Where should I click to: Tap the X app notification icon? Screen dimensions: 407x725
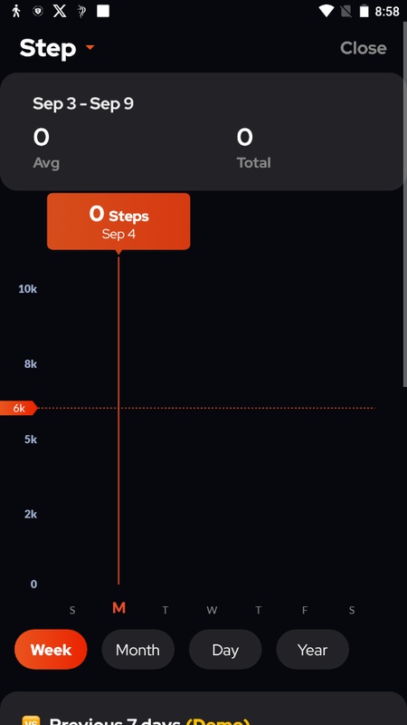(60, 11)
